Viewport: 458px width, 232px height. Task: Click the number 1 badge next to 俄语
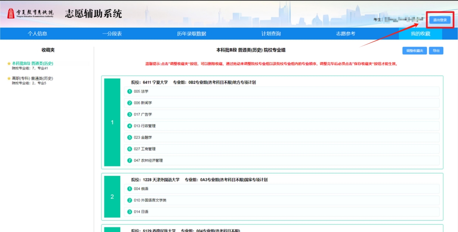click(x=130, y=189)
